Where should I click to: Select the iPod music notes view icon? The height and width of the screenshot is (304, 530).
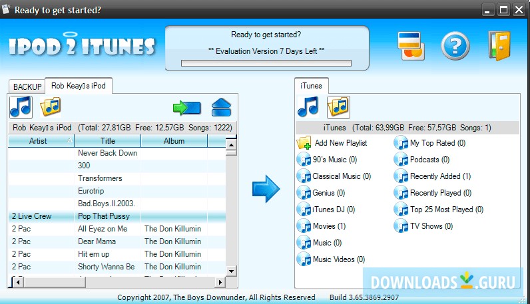(21, 107)
